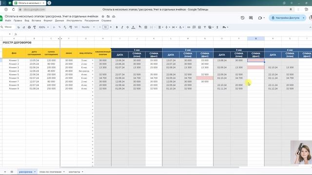Select the cell with sum 228 000
Screen dimensions: 312x175
click(x=51, y=78)
